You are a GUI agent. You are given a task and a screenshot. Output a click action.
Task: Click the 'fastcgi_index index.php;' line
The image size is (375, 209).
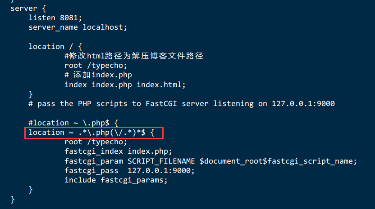click(x=118, y=151)
